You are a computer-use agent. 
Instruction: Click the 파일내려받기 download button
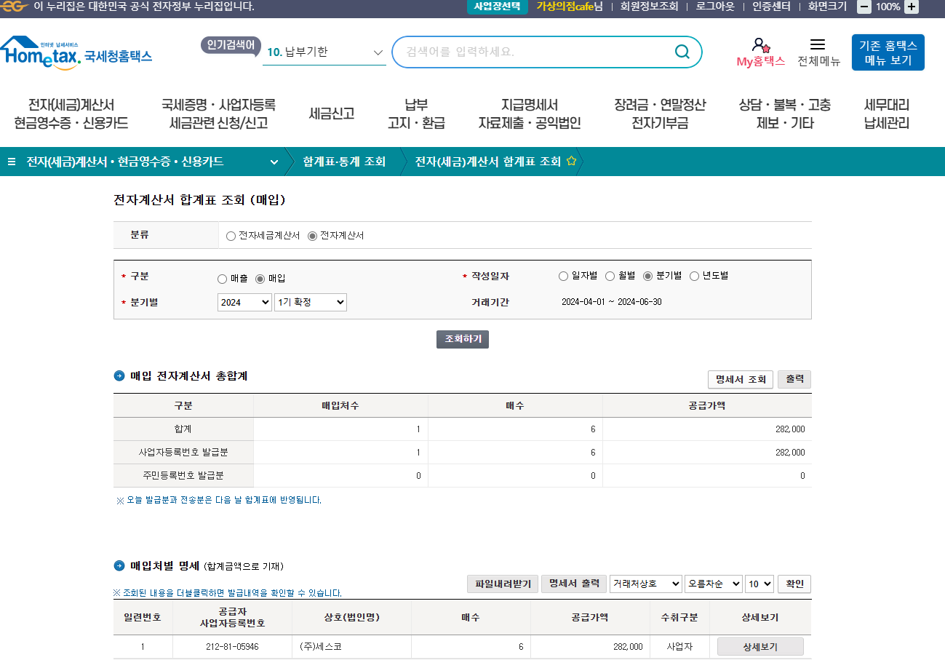tap(502, 584)
